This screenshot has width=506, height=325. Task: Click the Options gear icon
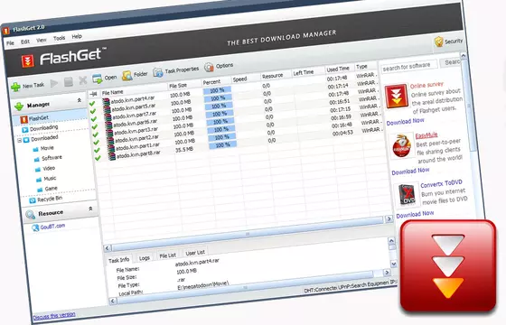pos(209,67)
